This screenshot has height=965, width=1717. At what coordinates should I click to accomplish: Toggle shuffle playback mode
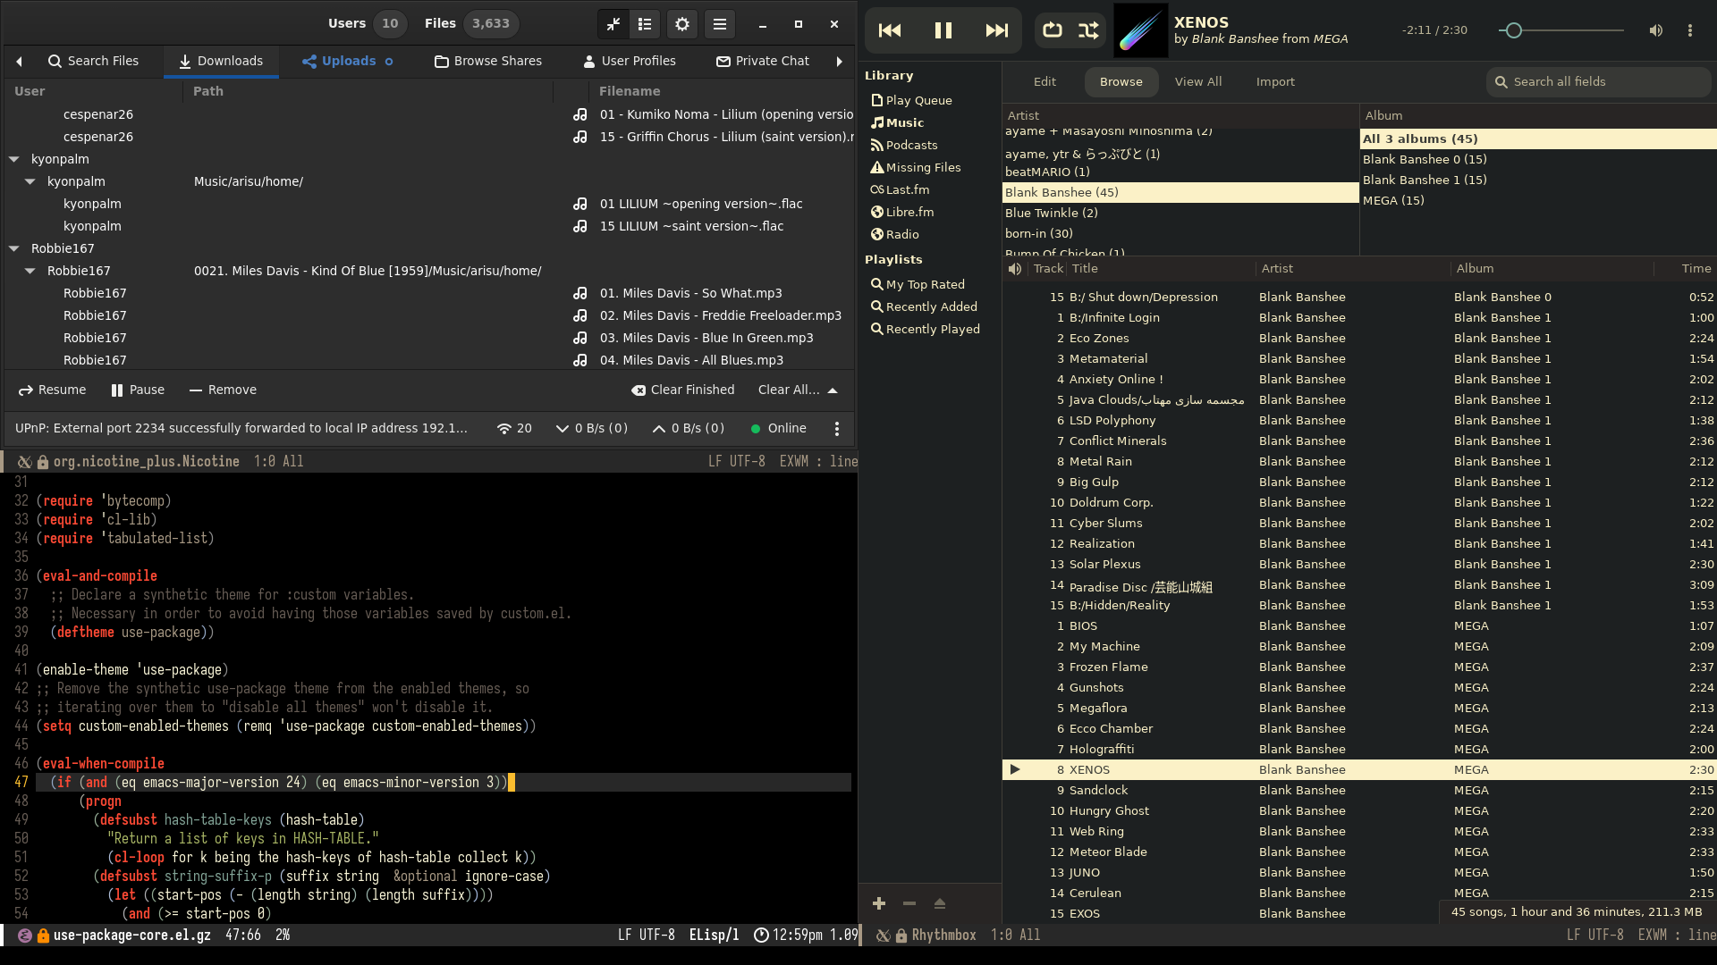(1088, 30)
